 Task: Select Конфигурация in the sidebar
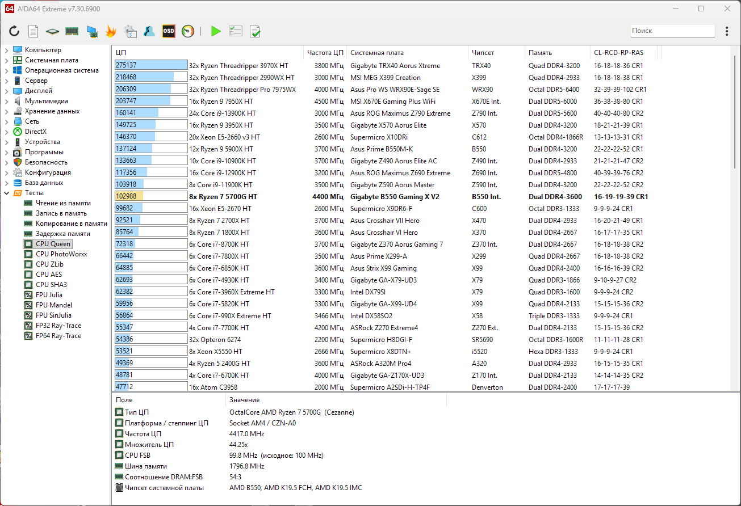pyautogui.click(x=48, y=172)
